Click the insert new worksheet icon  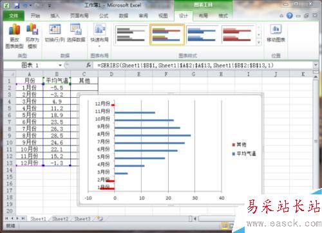tap(100, 219)
